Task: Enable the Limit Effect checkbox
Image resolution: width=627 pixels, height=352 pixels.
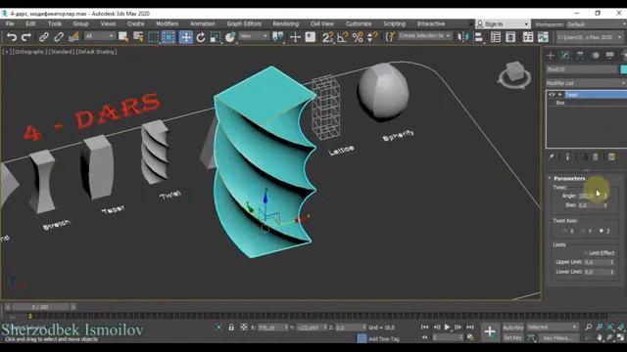Action: click(x=586, y=253)
